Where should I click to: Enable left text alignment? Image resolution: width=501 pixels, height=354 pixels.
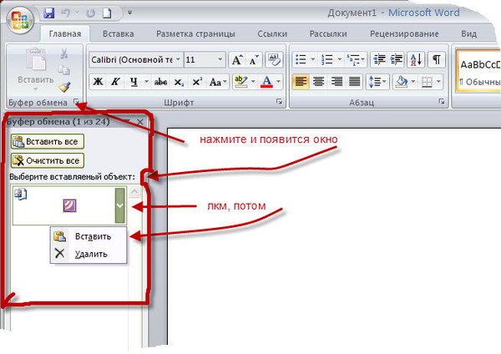(x=300, y=82)
